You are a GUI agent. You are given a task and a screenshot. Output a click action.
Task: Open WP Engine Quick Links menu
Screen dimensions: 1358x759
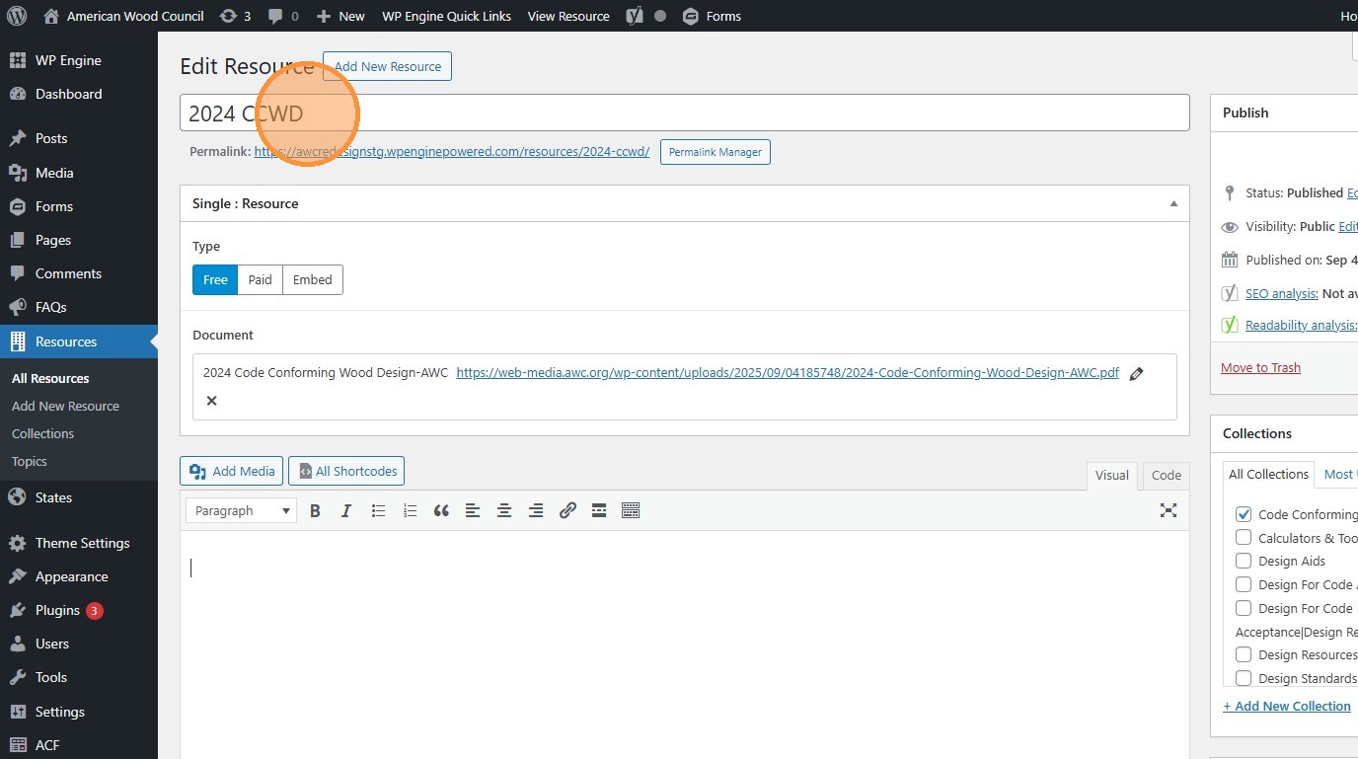click(446, 16)
